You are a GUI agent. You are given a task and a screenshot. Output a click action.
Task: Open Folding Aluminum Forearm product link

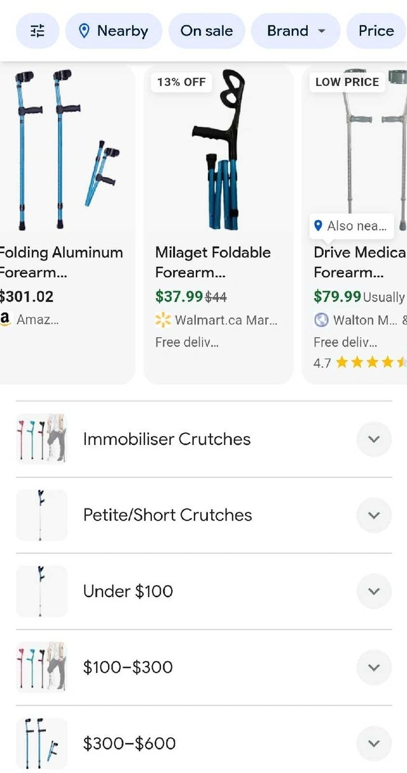[x=60, y=262]
